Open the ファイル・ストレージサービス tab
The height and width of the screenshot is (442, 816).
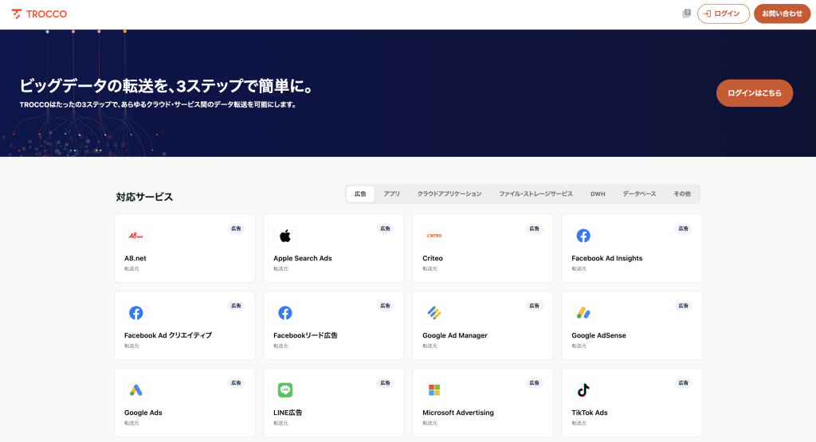pos(536,194)
